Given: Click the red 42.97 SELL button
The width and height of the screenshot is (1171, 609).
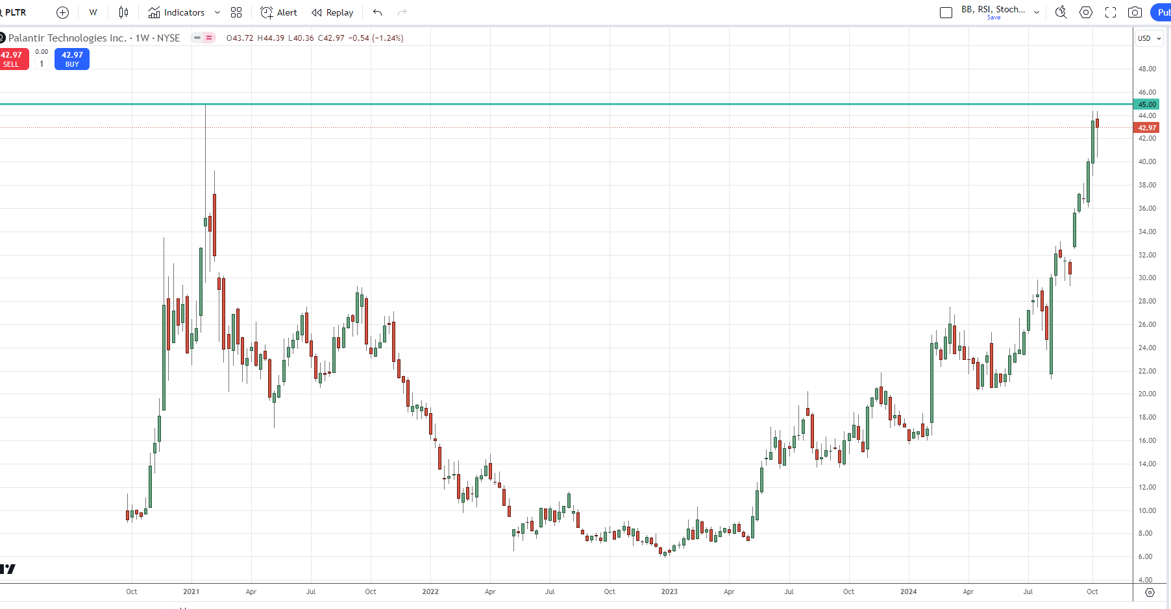Looking at the screenshot, I should (13, 59).
